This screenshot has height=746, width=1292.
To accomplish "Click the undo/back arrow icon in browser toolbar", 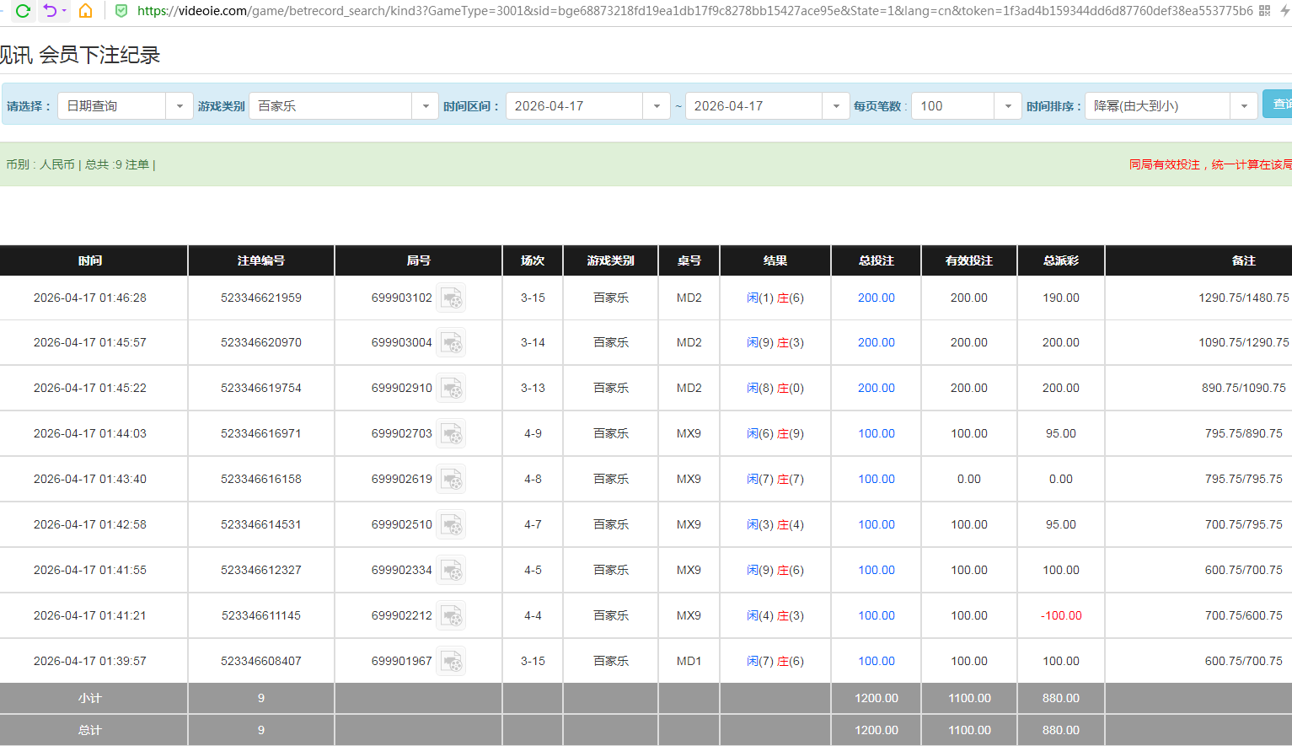I will 51,11.
